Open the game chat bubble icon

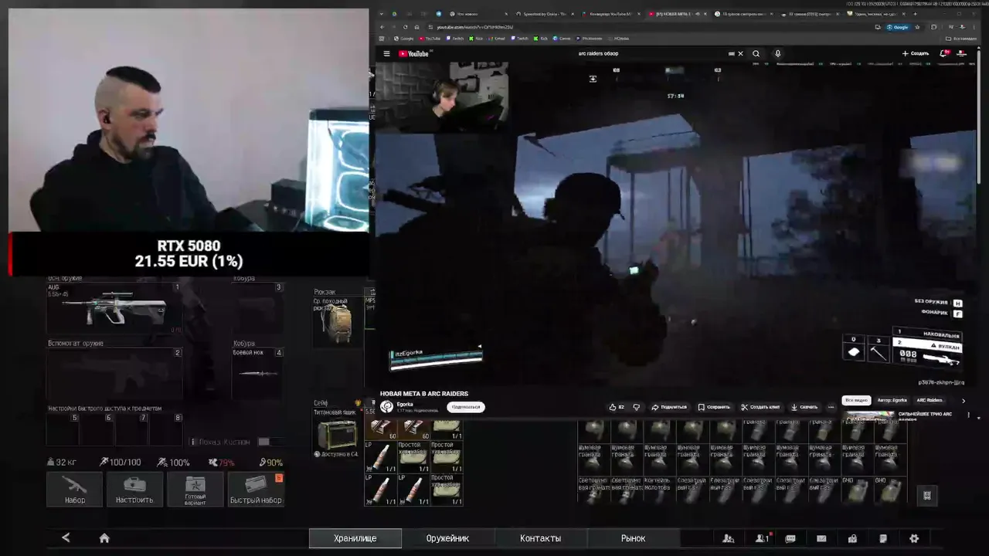click(790, 538)
